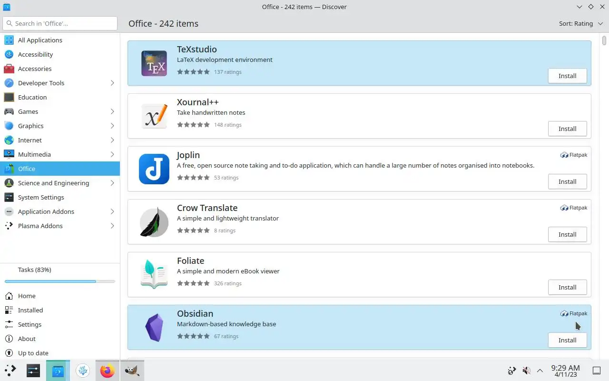The height and width of the screenshot is (381, 609).
Task: Click the muted volume tray icon
Action: coord(526,371)
